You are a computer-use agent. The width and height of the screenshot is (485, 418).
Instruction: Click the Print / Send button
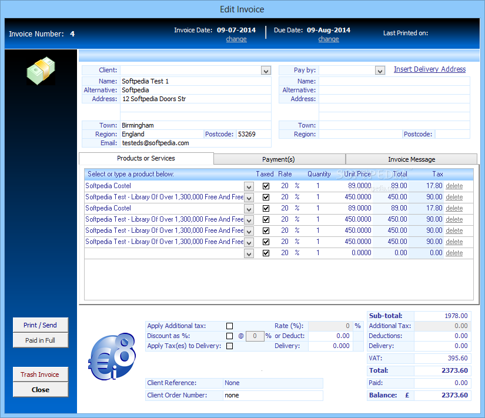pyautogui.click(x=41, y=325)
